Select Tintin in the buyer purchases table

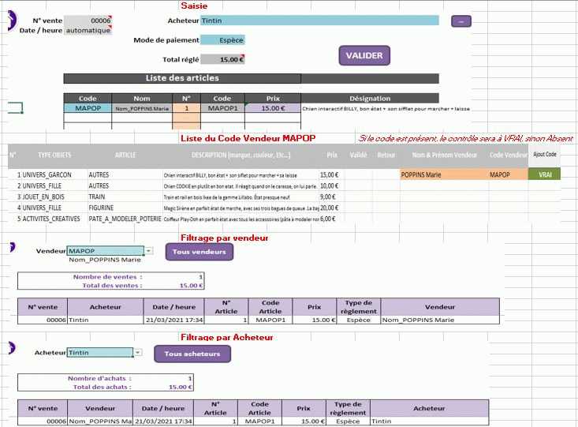pos(430,421)
